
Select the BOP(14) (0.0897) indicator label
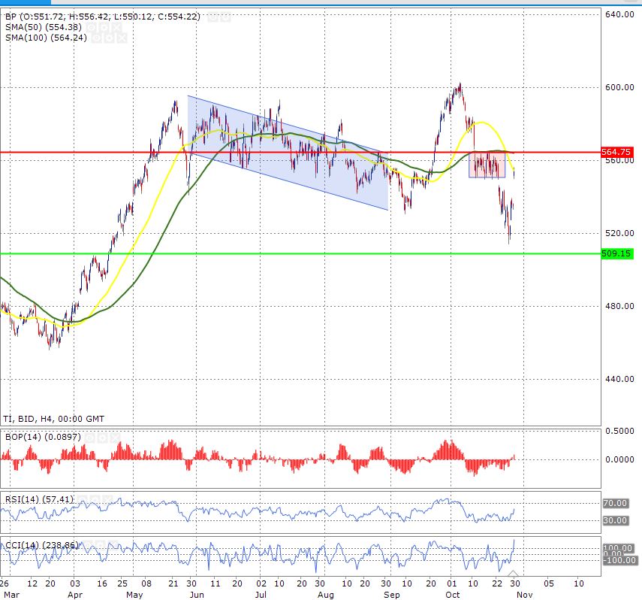coord(43,437)
